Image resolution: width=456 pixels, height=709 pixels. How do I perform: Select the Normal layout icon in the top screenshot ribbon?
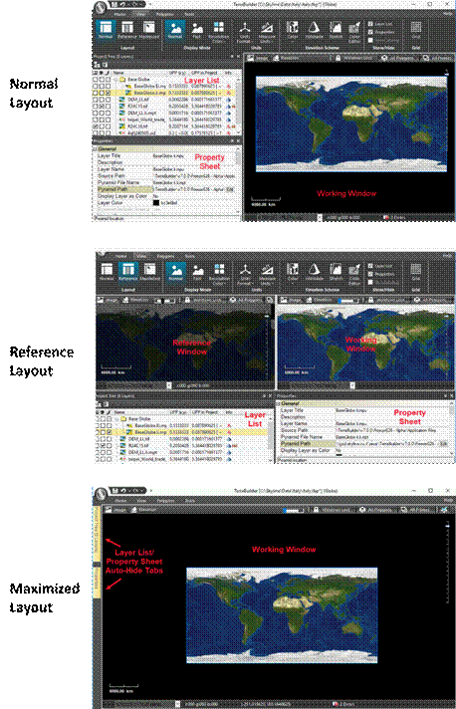point(106,30)
